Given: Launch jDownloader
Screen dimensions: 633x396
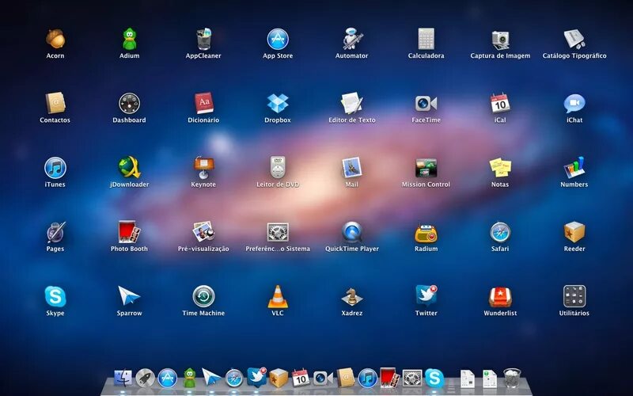Looking at the screenshot, I should 129,167.
